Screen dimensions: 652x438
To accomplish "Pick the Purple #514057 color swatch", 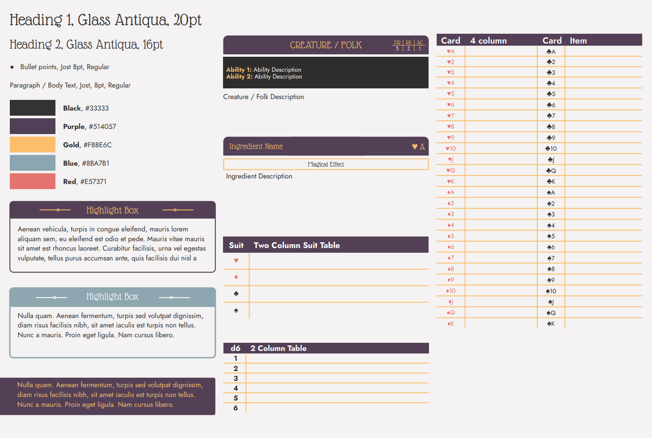I will click(32, 126).
